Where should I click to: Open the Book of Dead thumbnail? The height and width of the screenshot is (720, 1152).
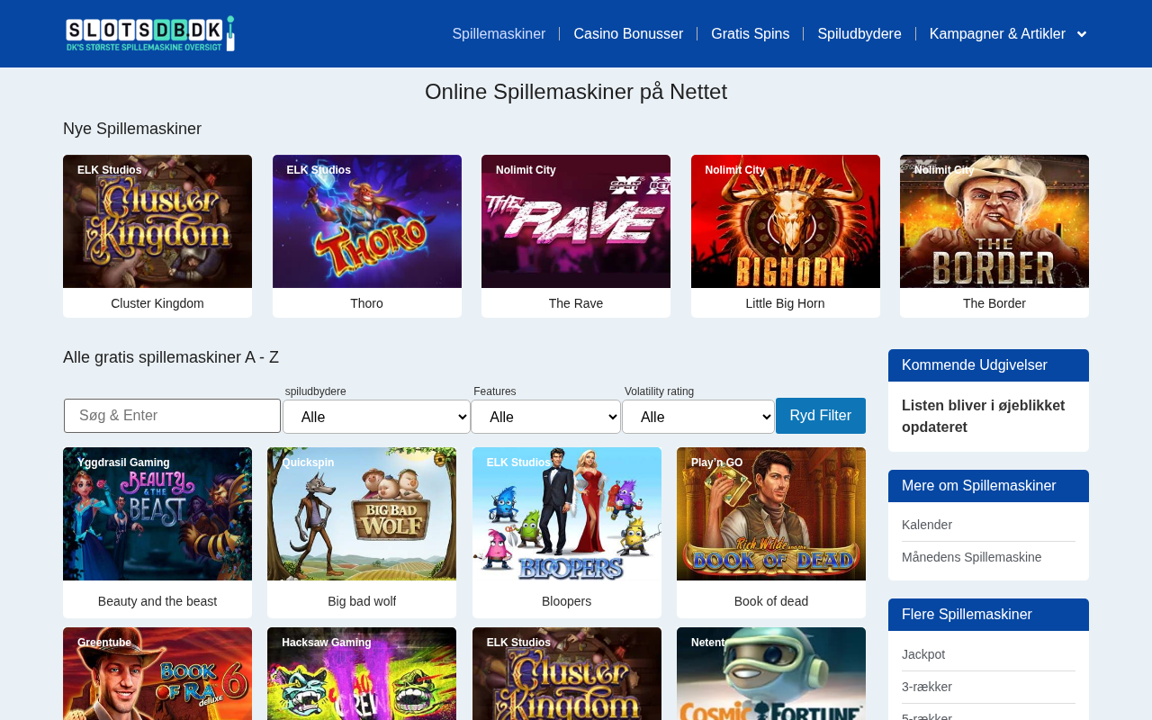(x=771, y=514)
